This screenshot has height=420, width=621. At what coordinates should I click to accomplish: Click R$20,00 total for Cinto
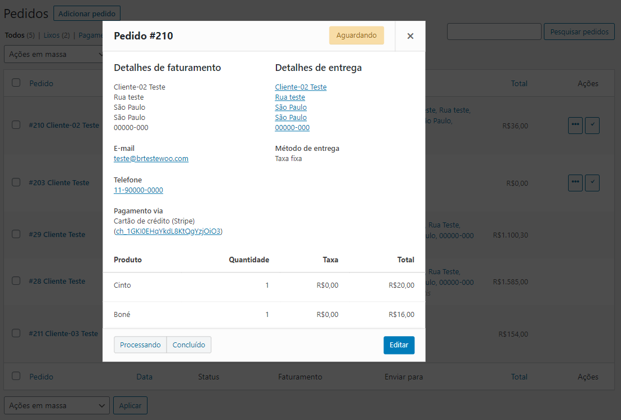coord(401,285)
